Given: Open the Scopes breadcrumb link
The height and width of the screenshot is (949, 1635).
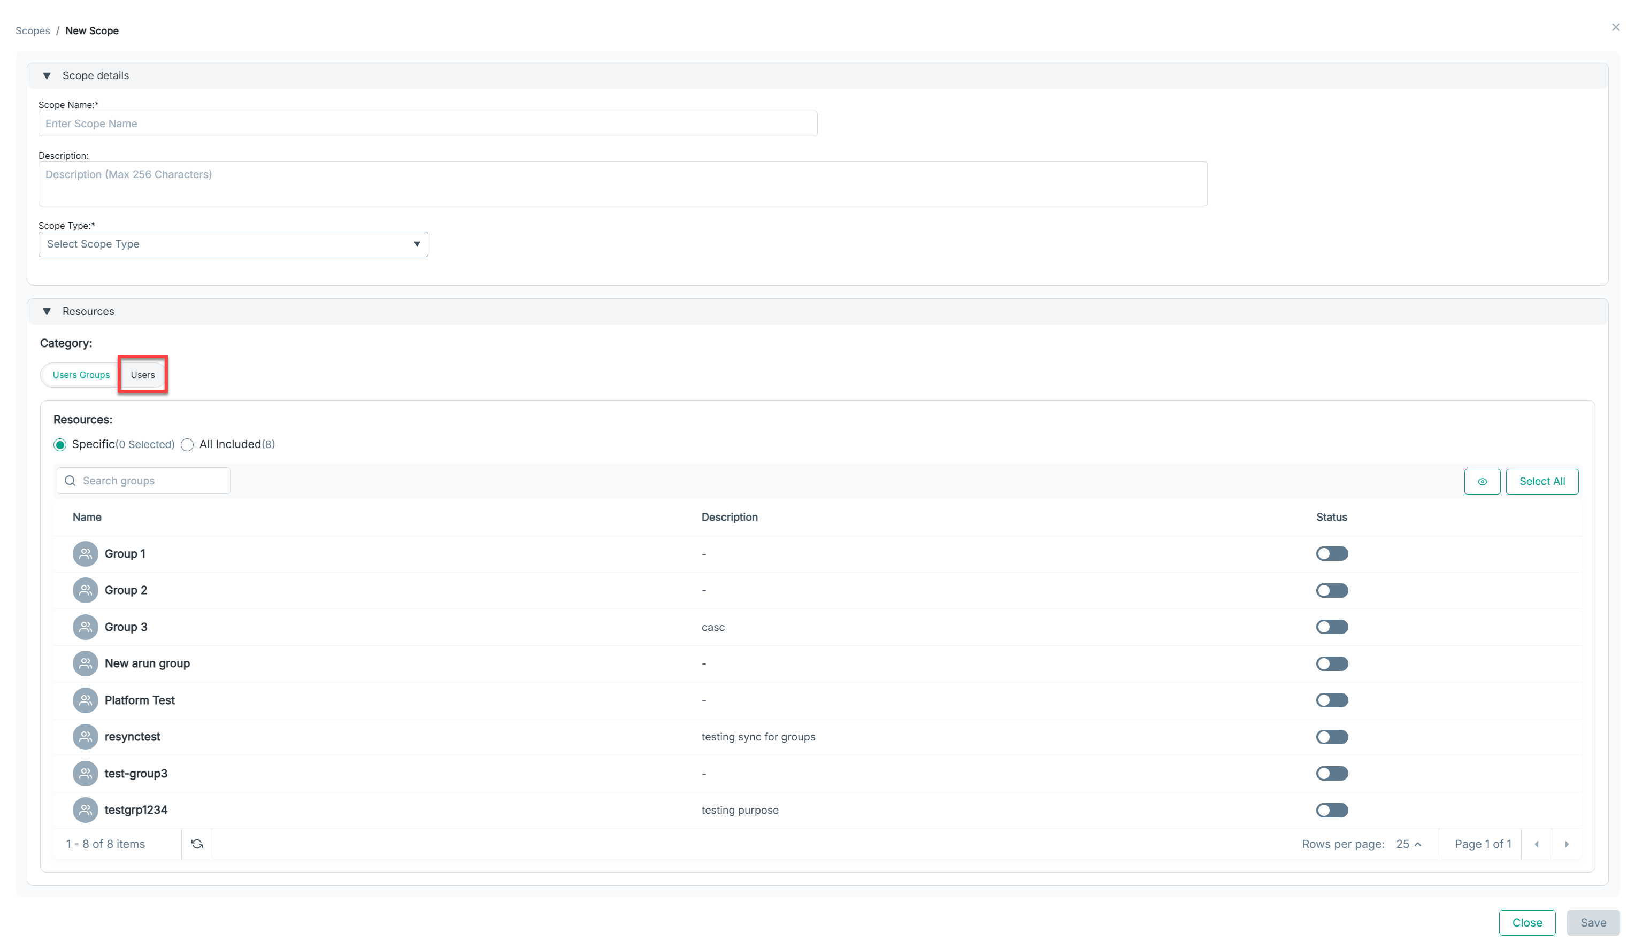Looking at the screenshot, I should [x=33, y=30].
